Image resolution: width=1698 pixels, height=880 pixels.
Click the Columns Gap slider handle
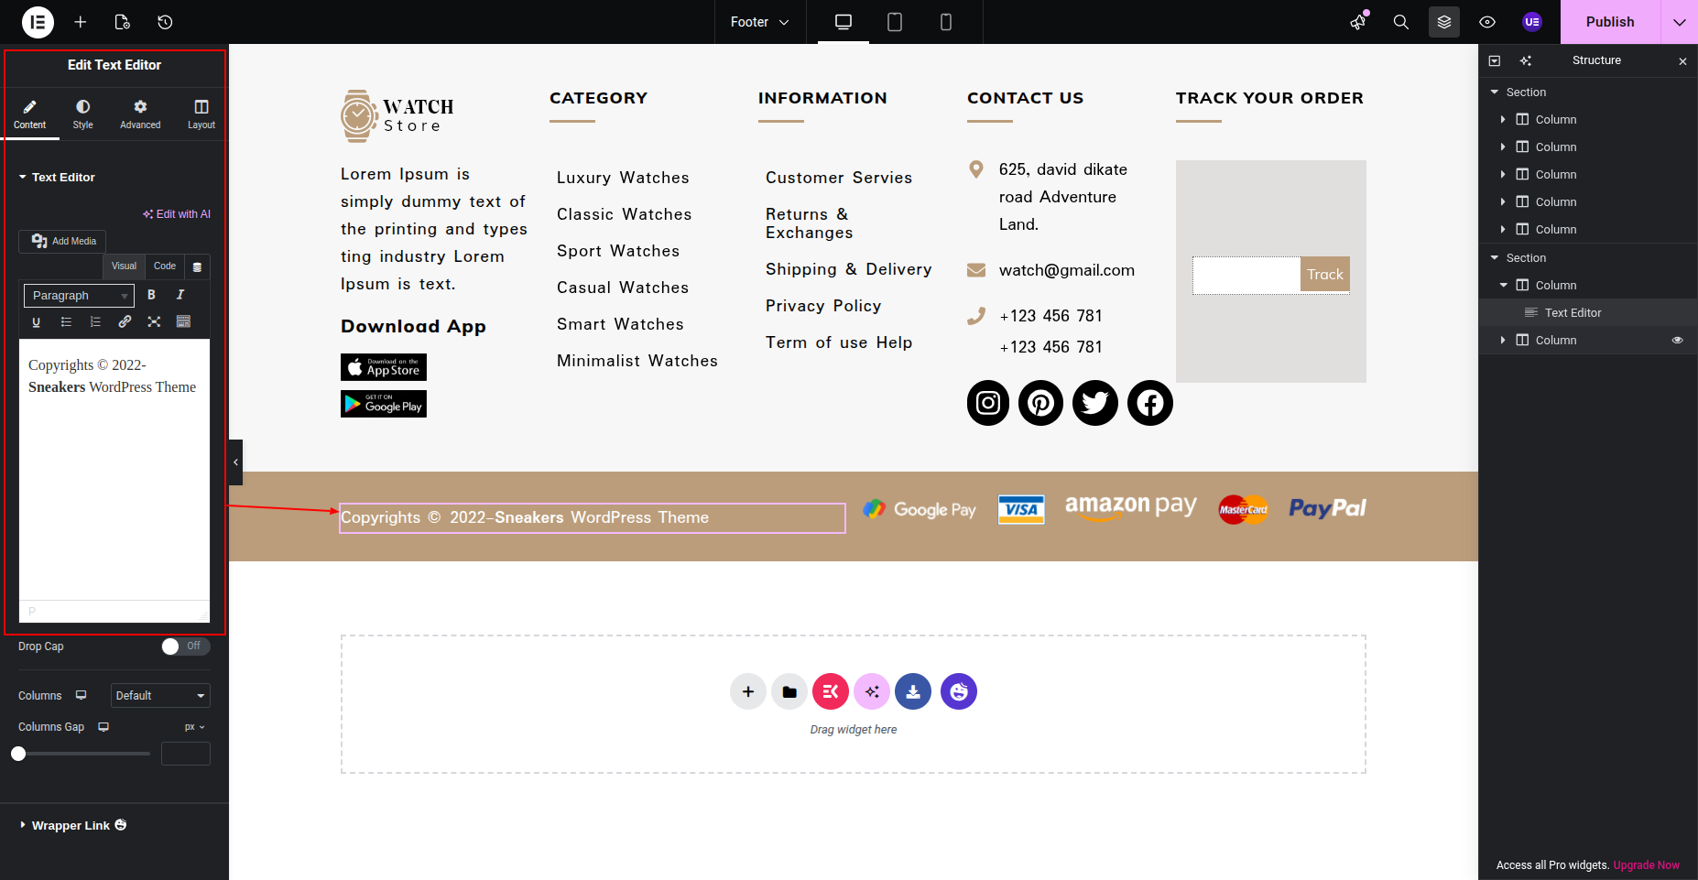[18, 754]
